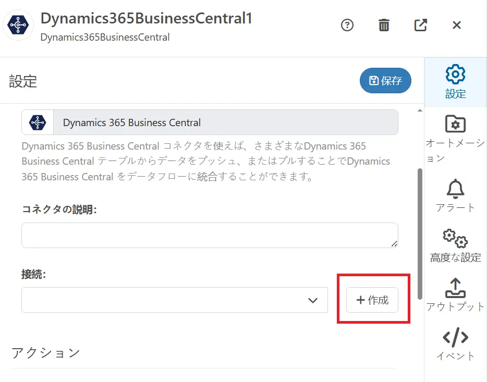Open the アラート tab
The width and height of the screenshot is (487, 382).
tap(455, 196)
